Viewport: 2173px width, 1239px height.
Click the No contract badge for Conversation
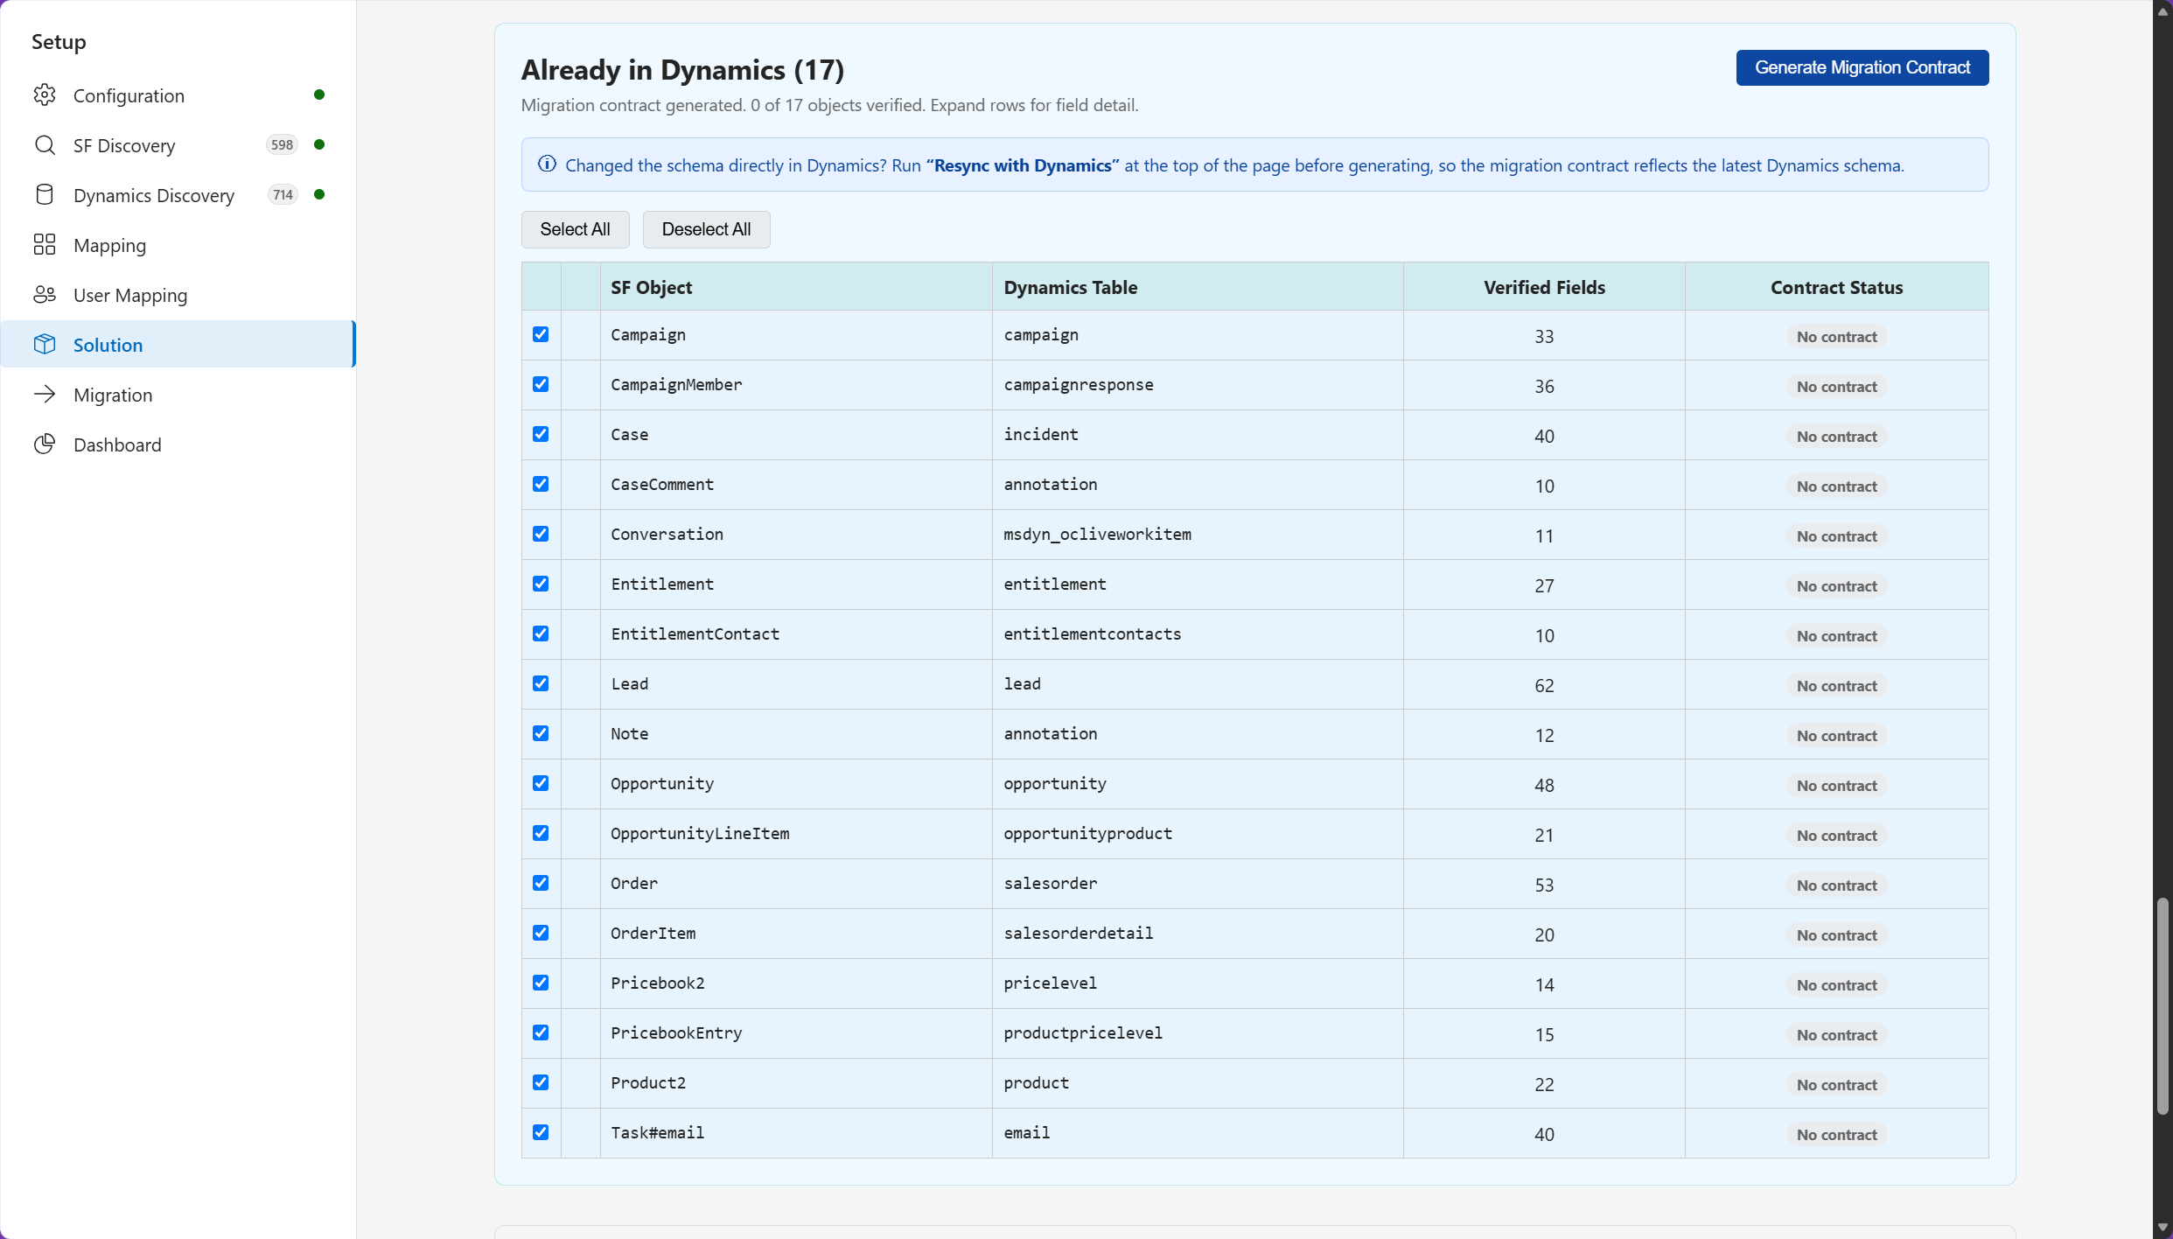coord(1836,536)
